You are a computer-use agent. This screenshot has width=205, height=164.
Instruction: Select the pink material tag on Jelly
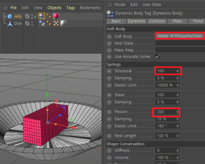pyautogui.click(x=56, y=16)
